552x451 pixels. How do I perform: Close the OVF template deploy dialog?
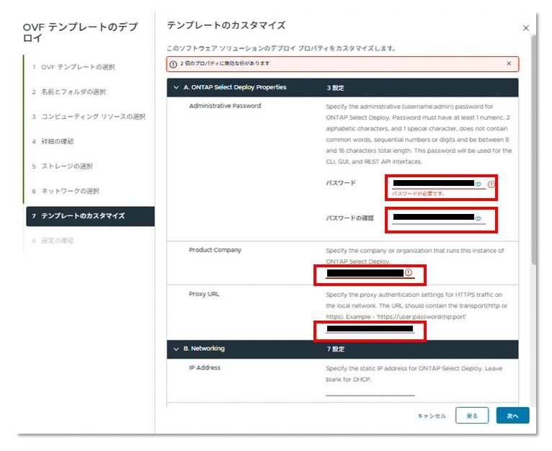click(x=525, y=27)
